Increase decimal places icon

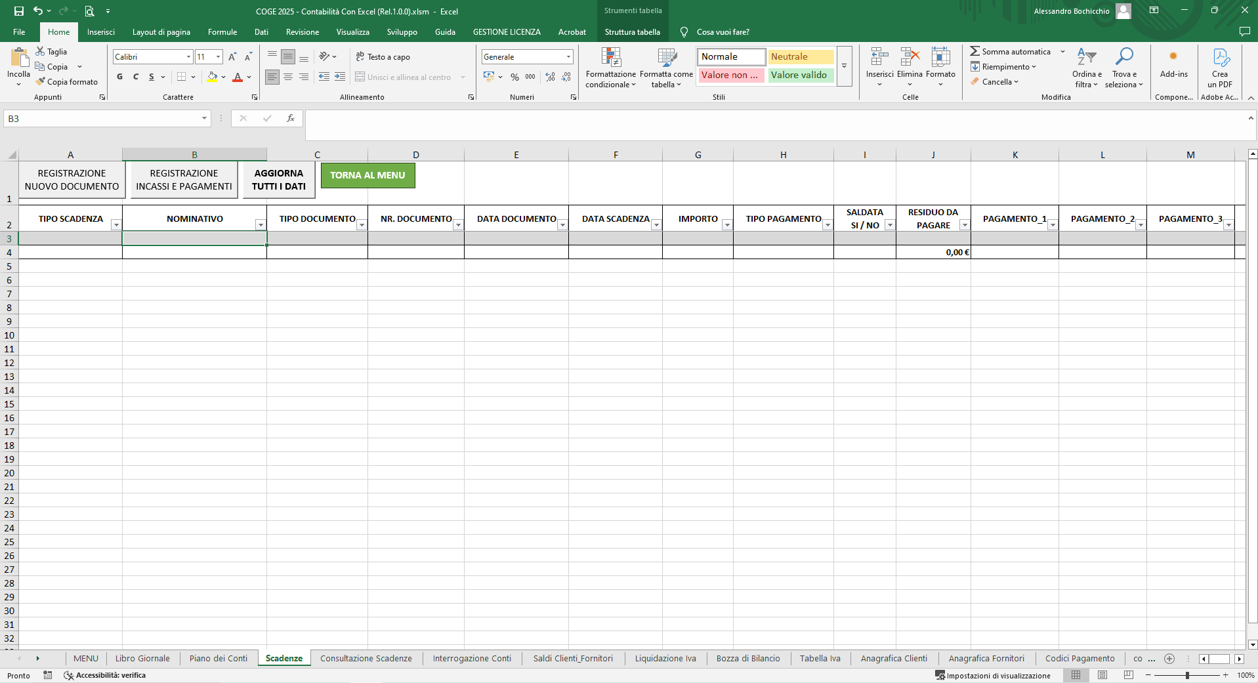tap(550, 77)
